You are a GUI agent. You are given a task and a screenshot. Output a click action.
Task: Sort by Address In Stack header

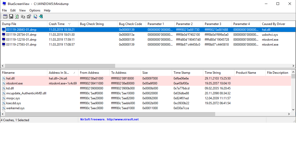coord(63,72)
